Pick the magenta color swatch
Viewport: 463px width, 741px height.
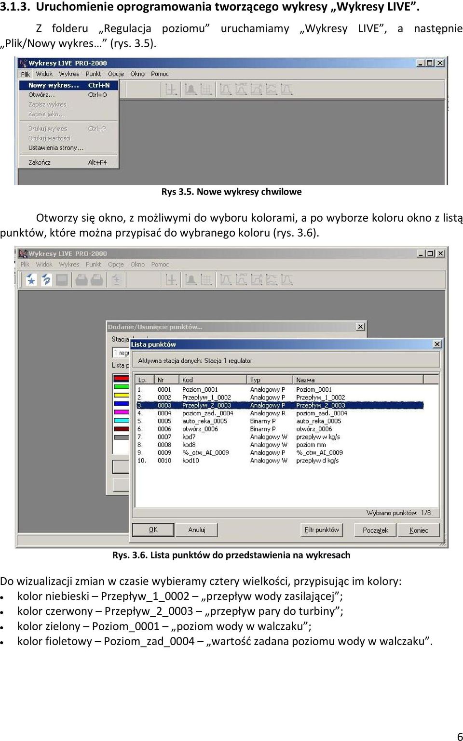pos(121,412)
